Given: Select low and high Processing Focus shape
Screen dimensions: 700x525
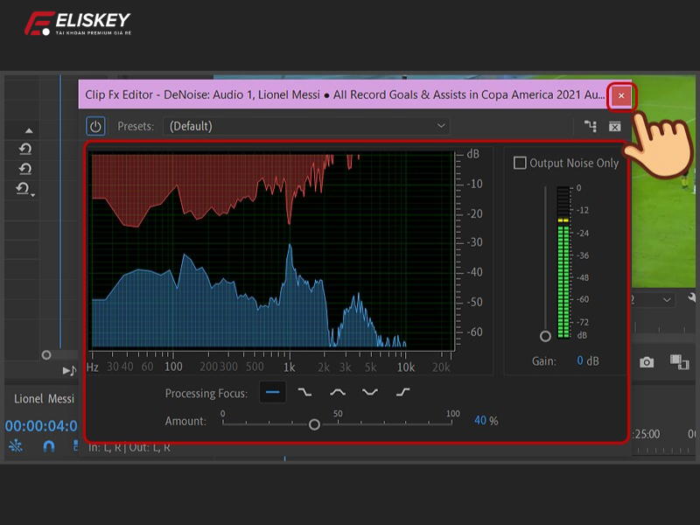Looking at the screenshot, I should [x=370, y=393].
